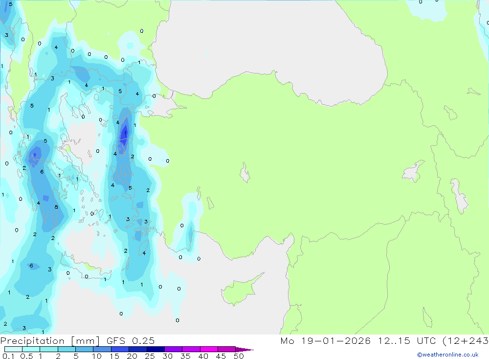This screenshot has height=359, width=489.
Task: Click the '35' legend scale label
Action: (x=185, y=356)
